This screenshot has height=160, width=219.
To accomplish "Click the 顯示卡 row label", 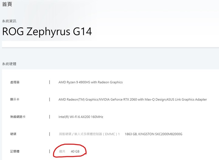I will tap(15, 99).
